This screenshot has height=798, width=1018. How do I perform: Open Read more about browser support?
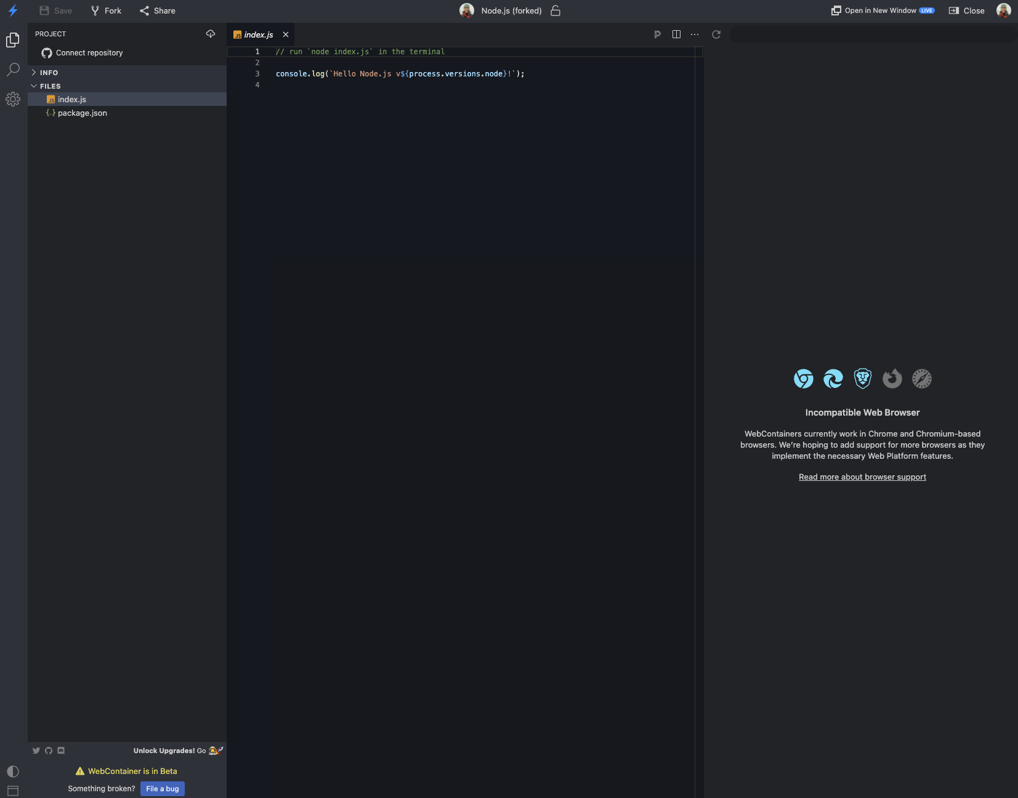coord(862,476)
